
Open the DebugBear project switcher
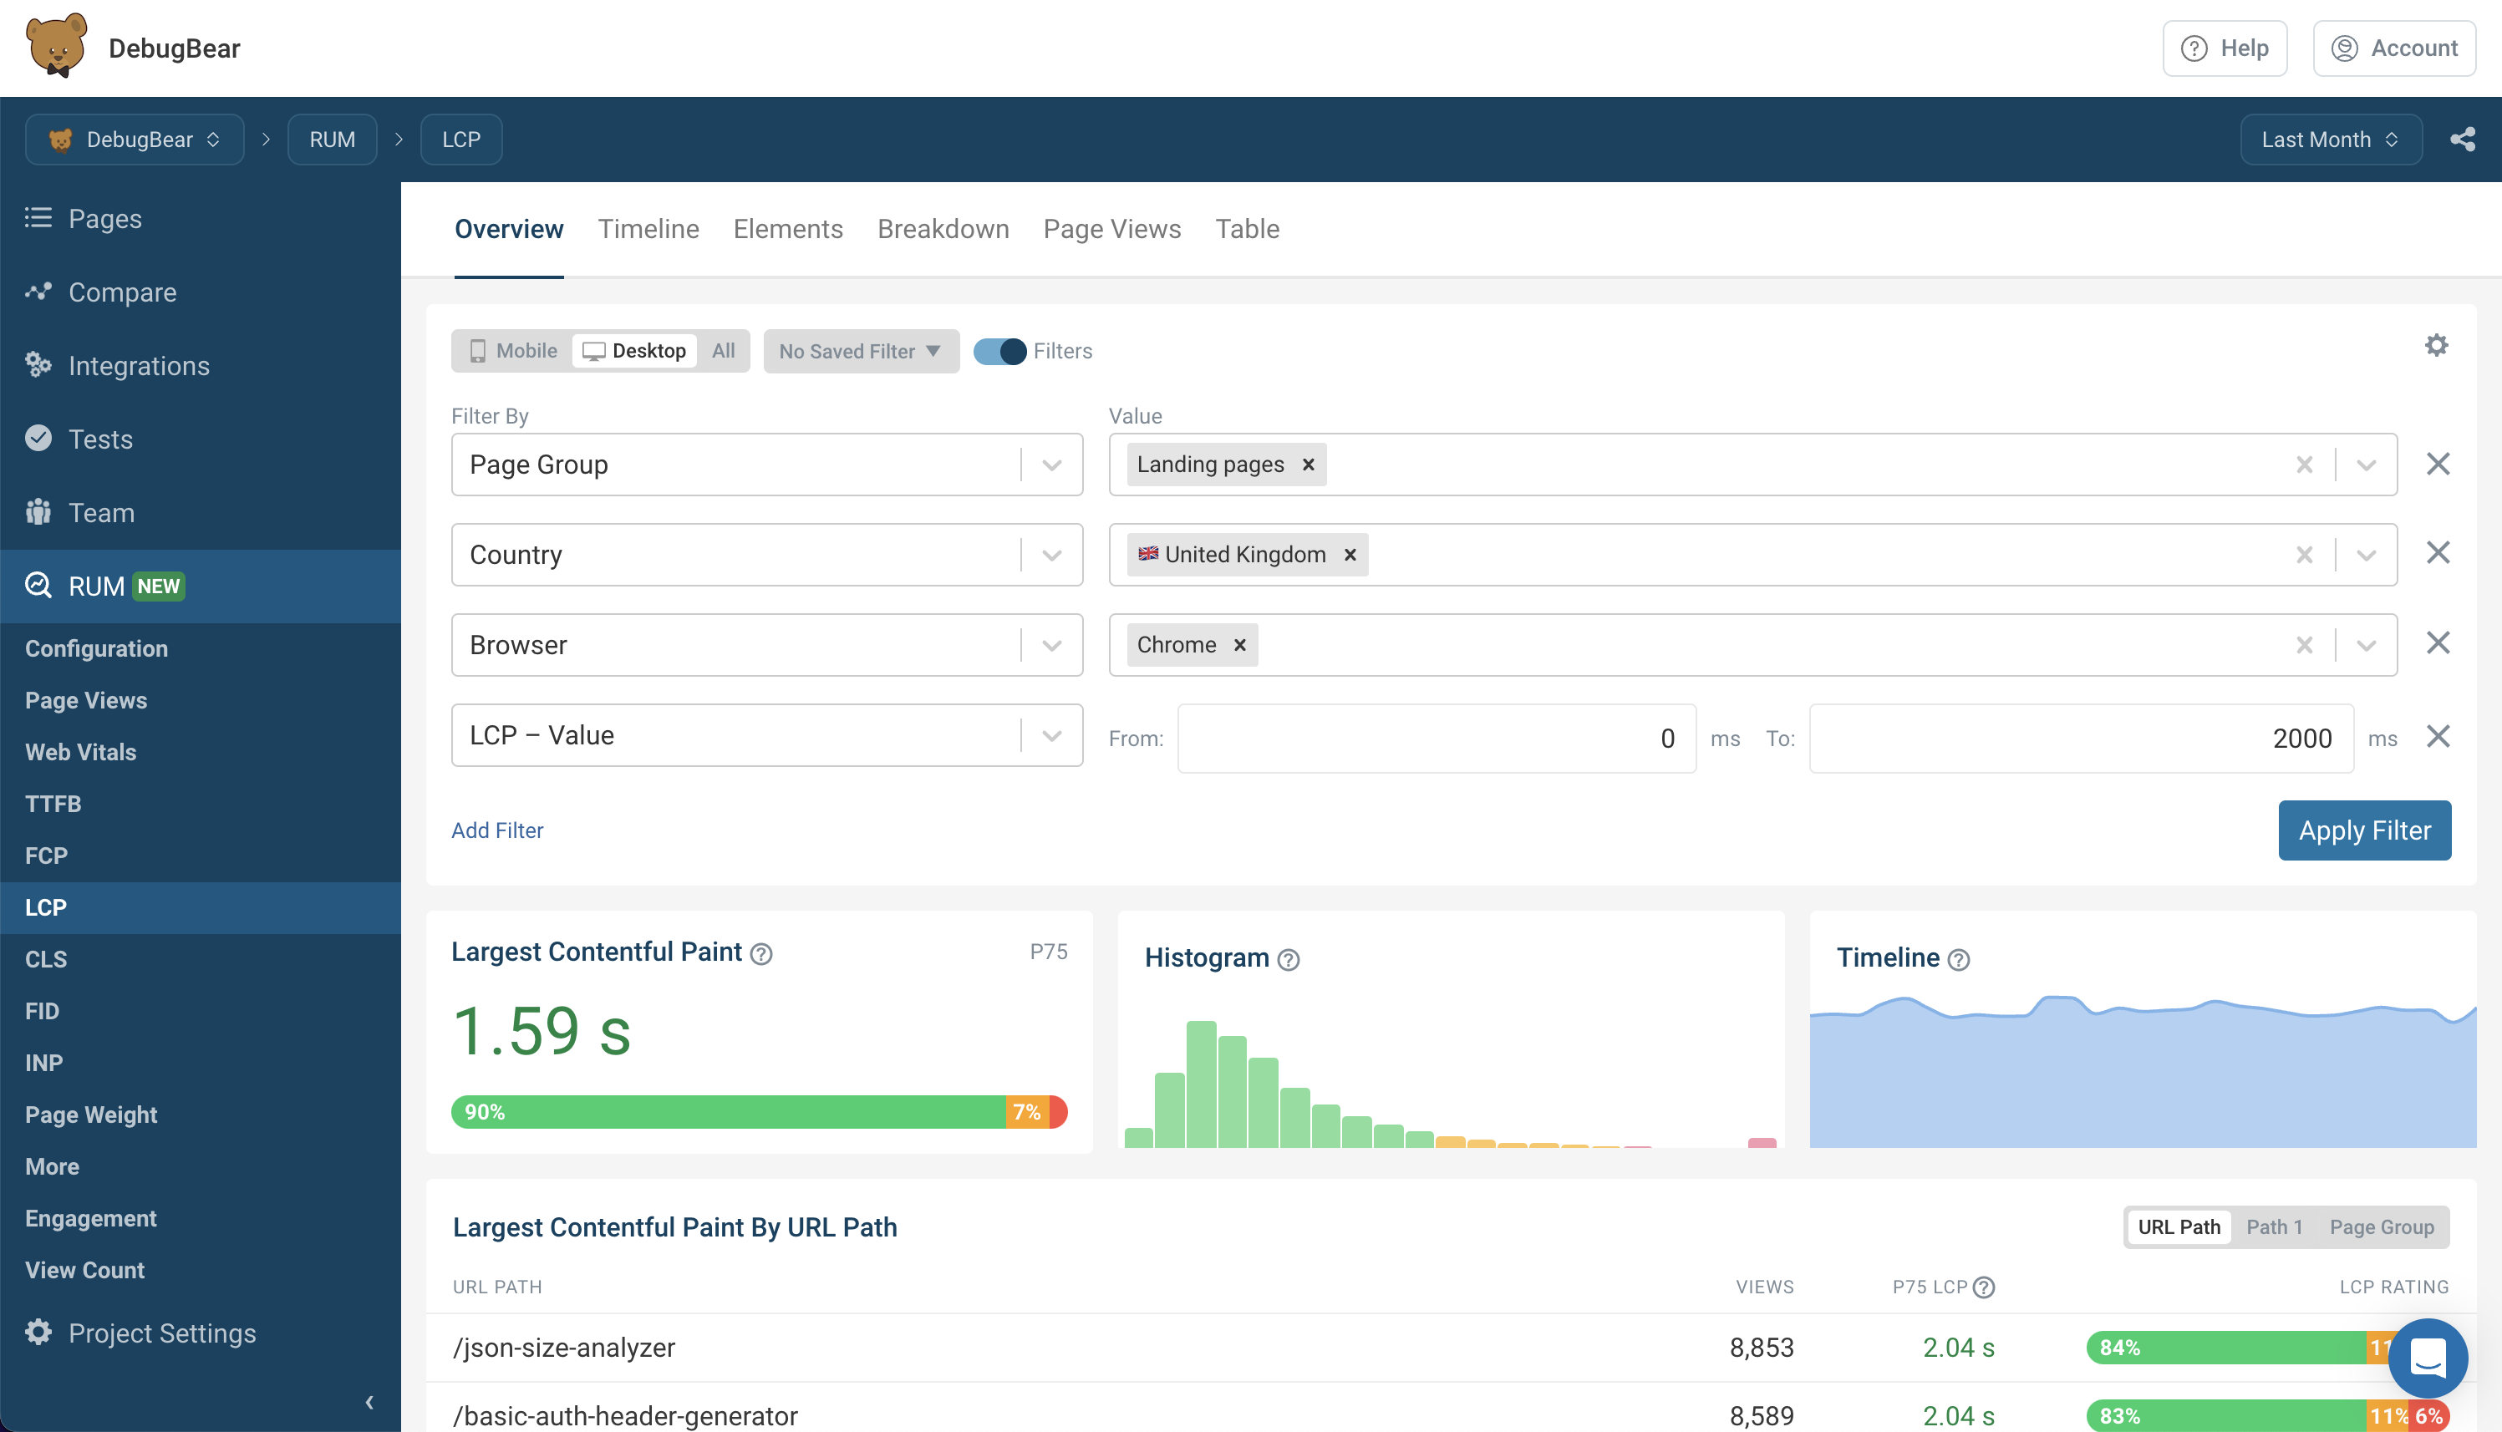(135, 140)
